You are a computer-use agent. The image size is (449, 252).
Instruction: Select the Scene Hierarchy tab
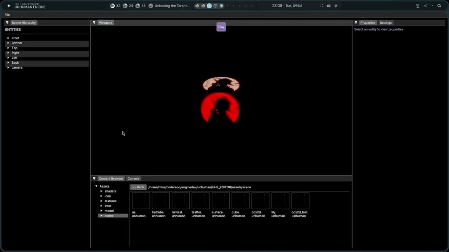click(24, 23)
